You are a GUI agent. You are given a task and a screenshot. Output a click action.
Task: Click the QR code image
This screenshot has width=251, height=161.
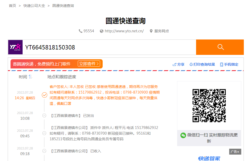click(209, 106)
